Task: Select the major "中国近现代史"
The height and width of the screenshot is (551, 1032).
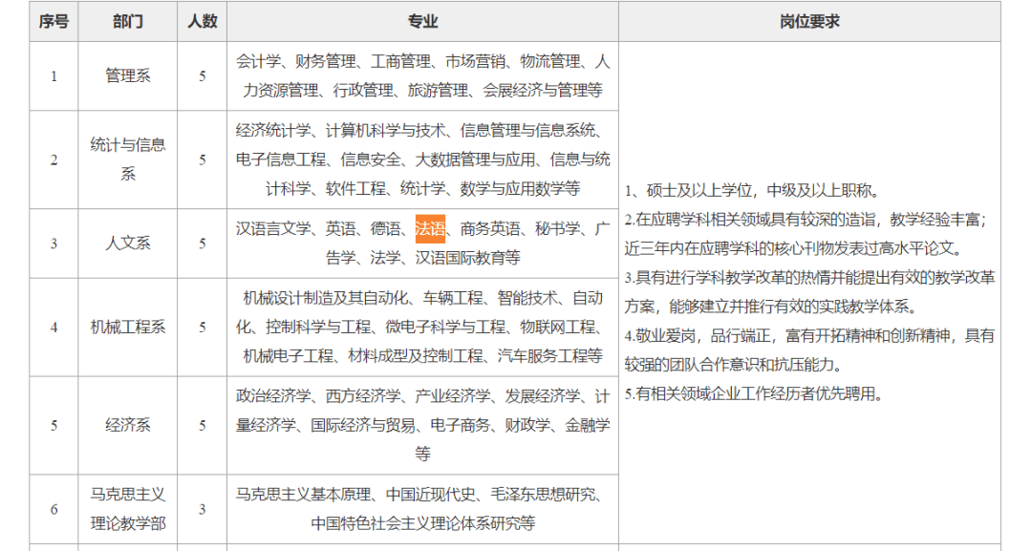Action: click(430, 495)
